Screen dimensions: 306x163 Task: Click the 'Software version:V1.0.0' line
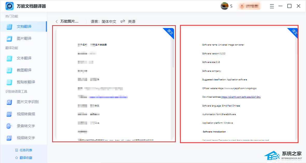coord(214,53)
